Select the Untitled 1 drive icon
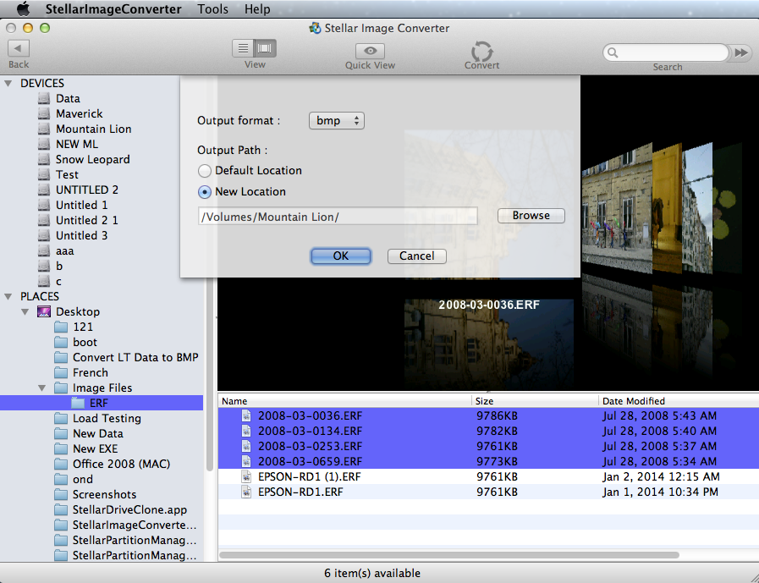The height and width of the screenshot is (583, 759). tap(44, 206)
